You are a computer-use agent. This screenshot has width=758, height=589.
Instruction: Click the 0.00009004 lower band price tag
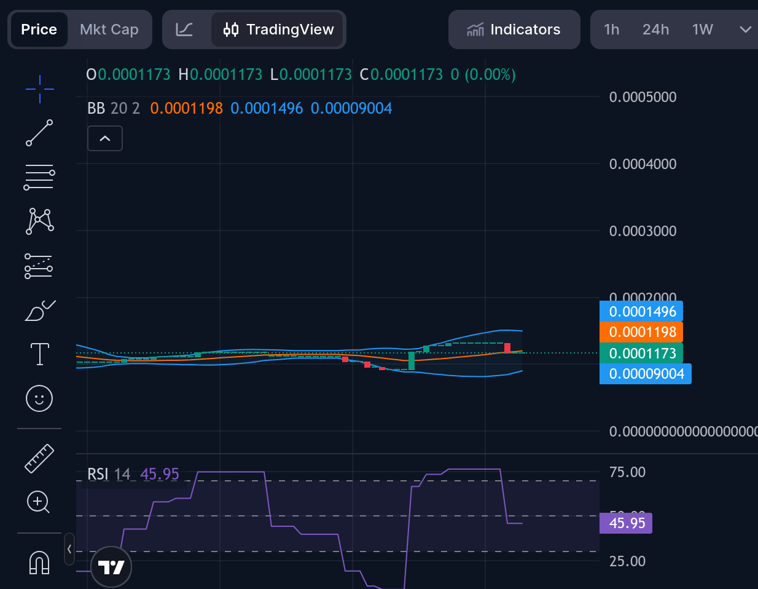pyautogui.click(x=646, y=374)
